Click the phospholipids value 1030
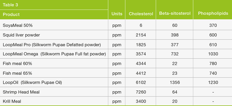The width and height of the screenshot is (232, 106). point(213,54)
